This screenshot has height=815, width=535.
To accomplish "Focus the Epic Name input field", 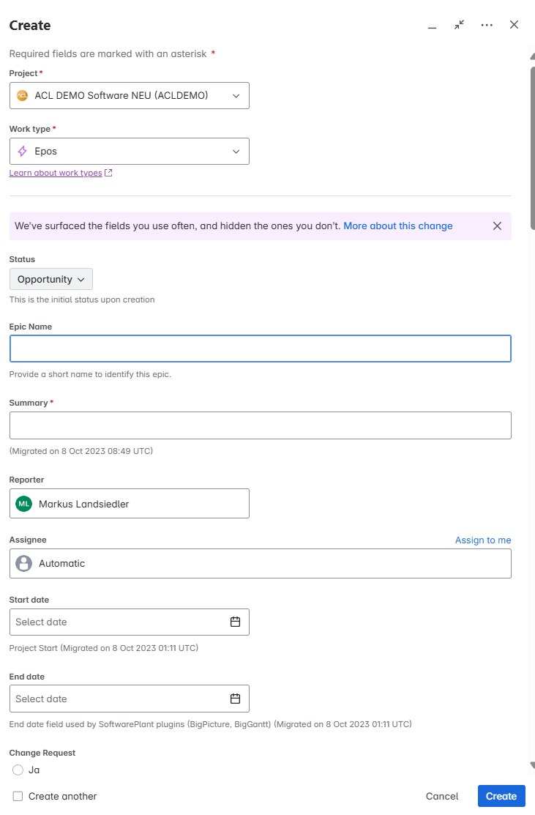I will pyautogui.click(x=261, y=349).
